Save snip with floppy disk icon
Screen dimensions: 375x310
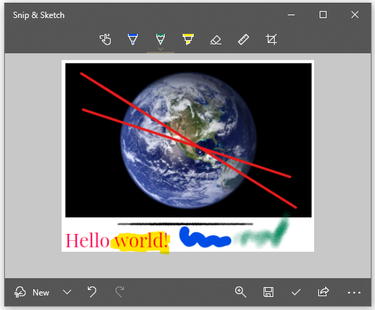268,292
